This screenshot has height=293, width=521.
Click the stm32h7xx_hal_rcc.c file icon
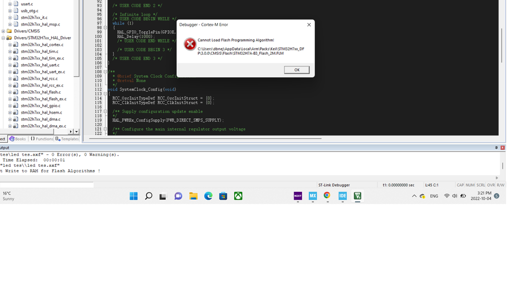16,78
